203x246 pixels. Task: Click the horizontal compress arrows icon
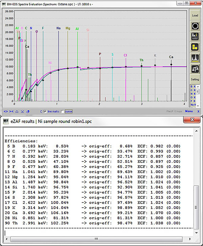[12, 111]
